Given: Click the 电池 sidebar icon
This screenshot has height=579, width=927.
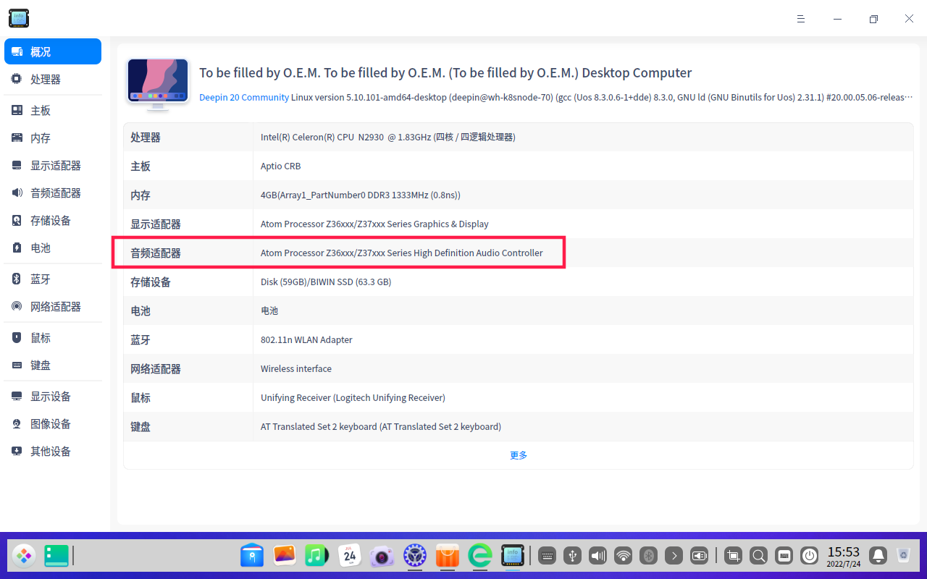Looking at the screenshot, I should coord(17,248).
